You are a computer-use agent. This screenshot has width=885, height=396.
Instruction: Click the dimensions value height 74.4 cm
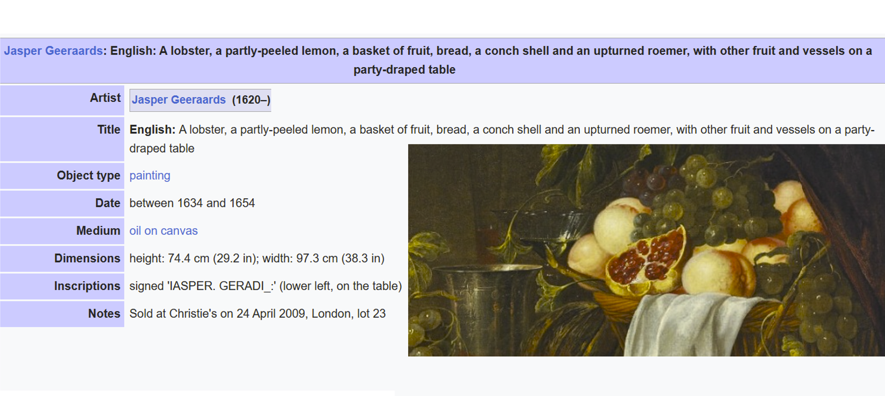tap(257, 258)
